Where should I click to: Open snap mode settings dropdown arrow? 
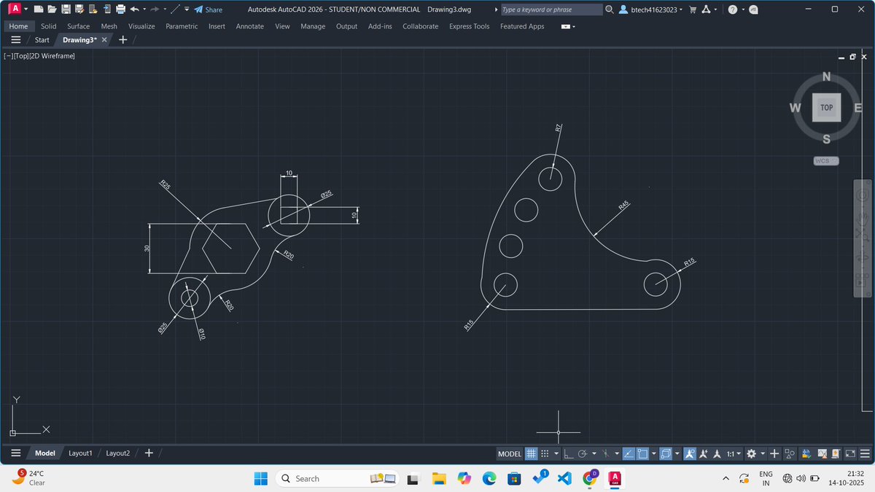[556, 453]
